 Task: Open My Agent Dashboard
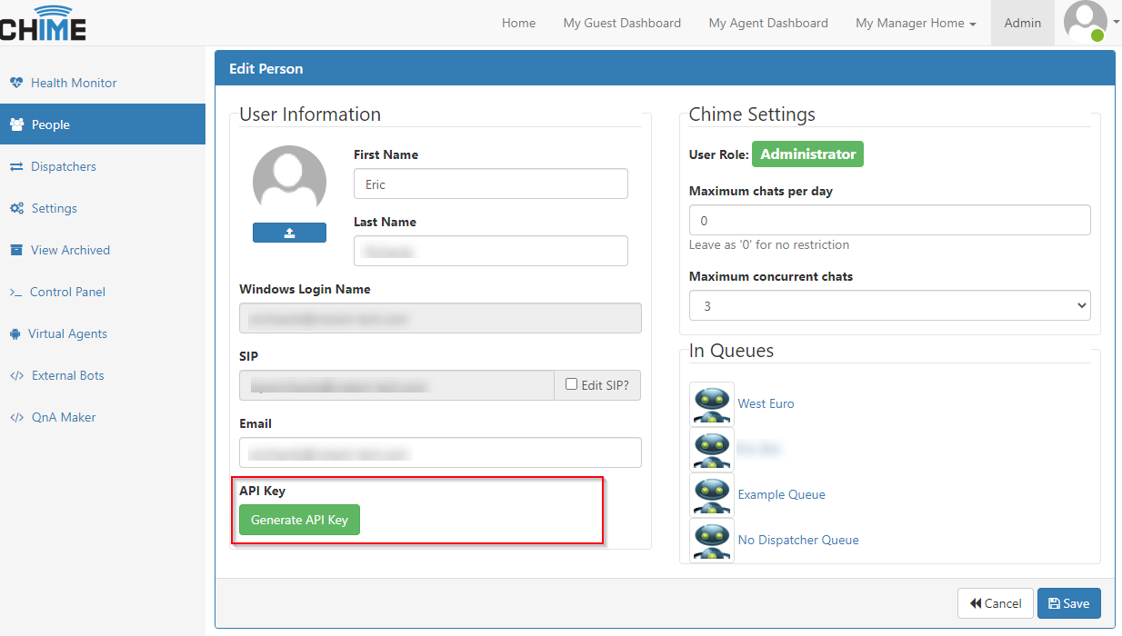(768, 23)
